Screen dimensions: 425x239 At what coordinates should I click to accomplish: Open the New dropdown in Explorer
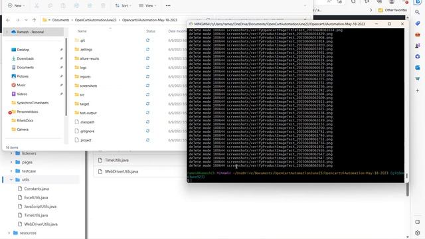pyautogui.click(x=16, y=6)
